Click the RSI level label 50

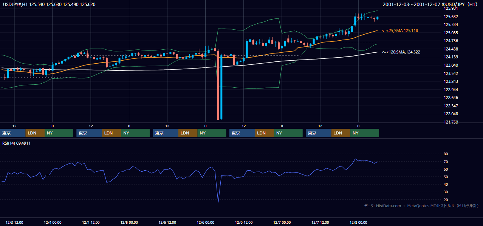tap(446, 177)
